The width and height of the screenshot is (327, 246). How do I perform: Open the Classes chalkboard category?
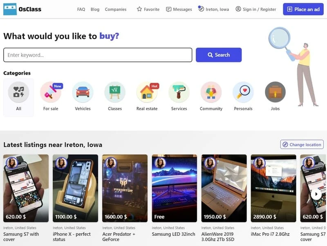coord(115,92)
